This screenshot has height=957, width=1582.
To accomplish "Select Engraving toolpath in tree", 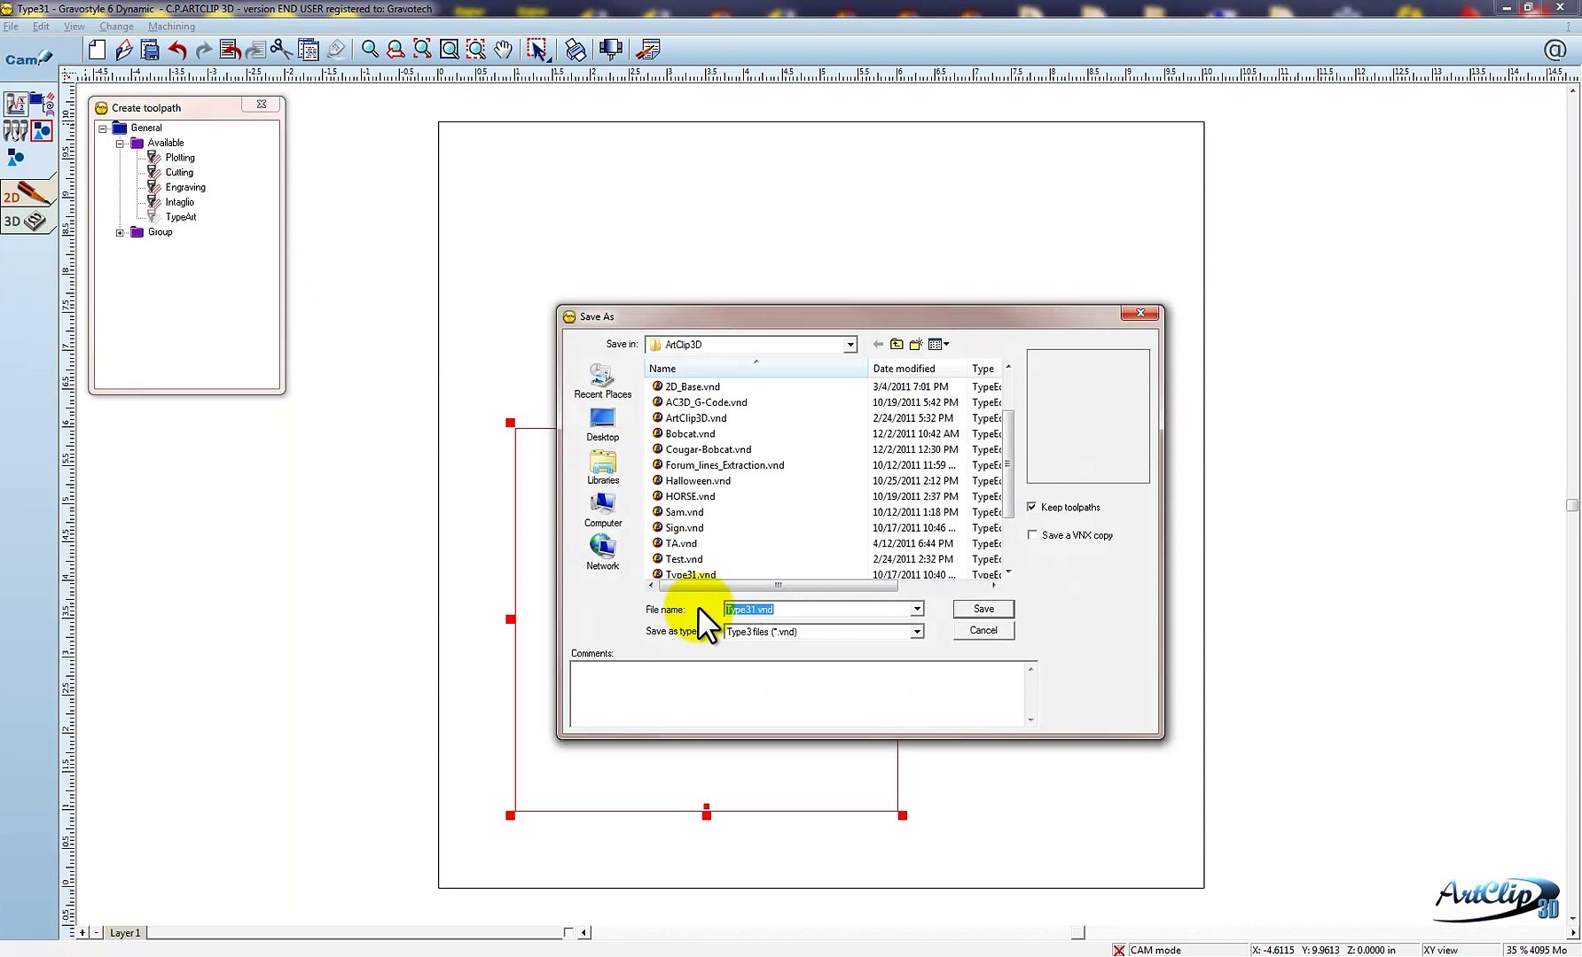I will click(185, 188).
